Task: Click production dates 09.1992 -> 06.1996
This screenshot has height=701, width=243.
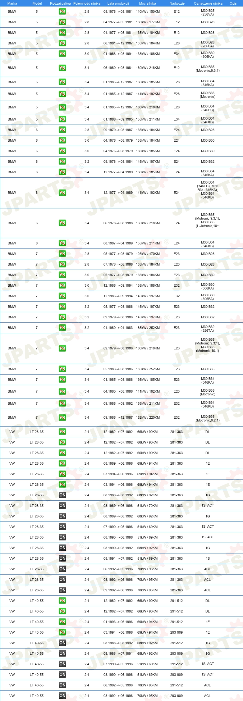Action: click(118, 590)
